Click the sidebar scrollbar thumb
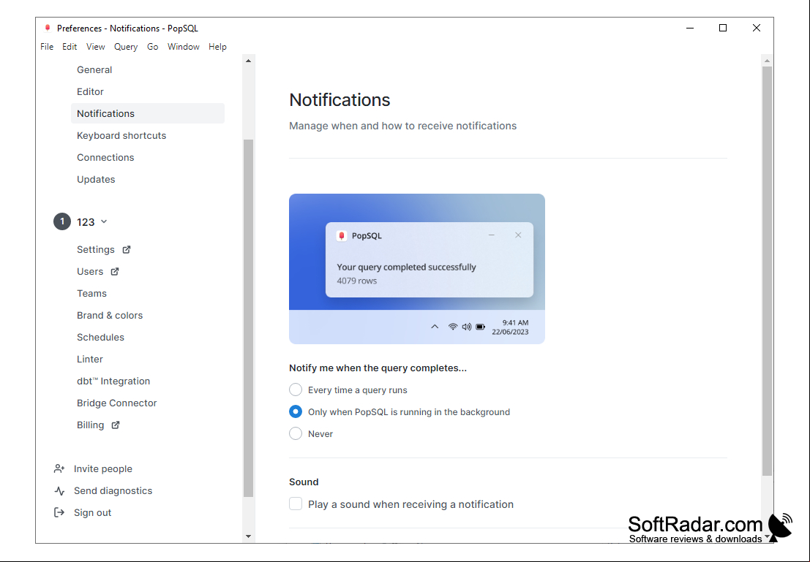 point(249,318)
